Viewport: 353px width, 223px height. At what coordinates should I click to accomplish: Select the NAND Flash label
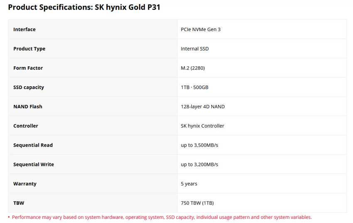click(x=28, y=107)
